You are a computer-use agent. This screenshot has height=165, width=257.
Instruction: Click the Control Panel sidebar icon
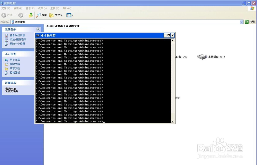(x=7, y=73)
